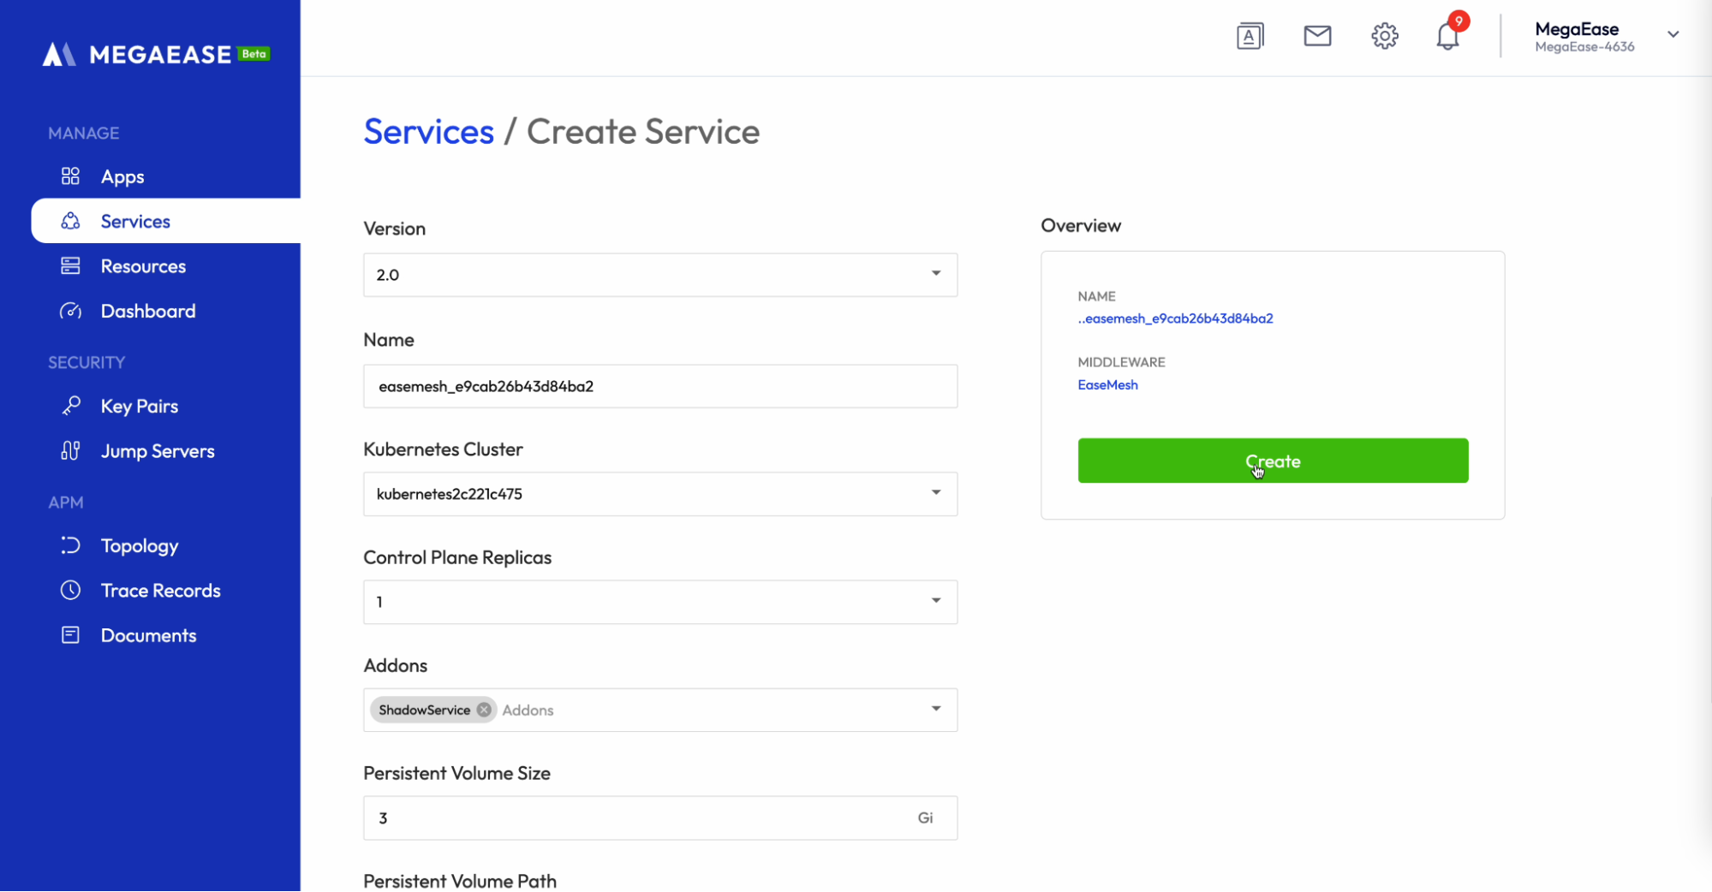The image size is (1712, 892).
Task: Click the Documents icon
Action: coord(70,635)
